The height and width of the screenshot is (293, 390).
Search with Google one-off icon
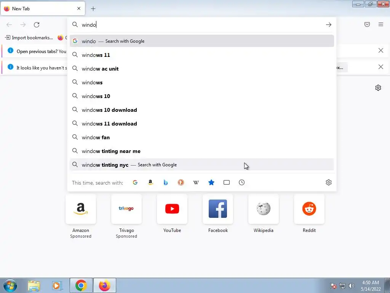point(135,182)
